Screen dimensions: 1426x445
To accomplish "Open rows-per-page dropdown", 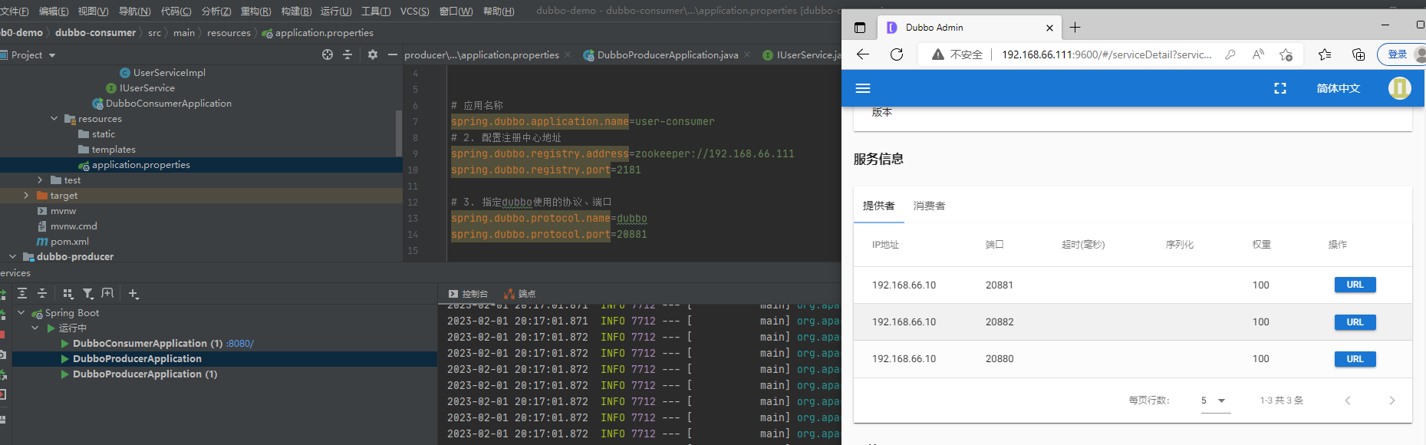I will pyautogui.click(x=1215, y=400).
